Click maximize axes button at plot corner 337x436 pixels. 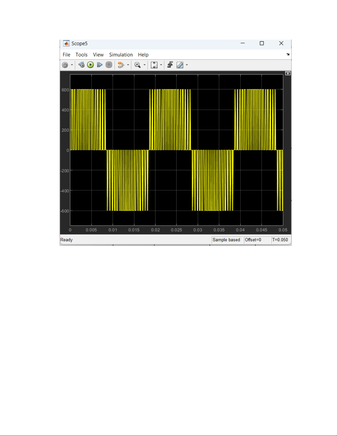(288, 73)
